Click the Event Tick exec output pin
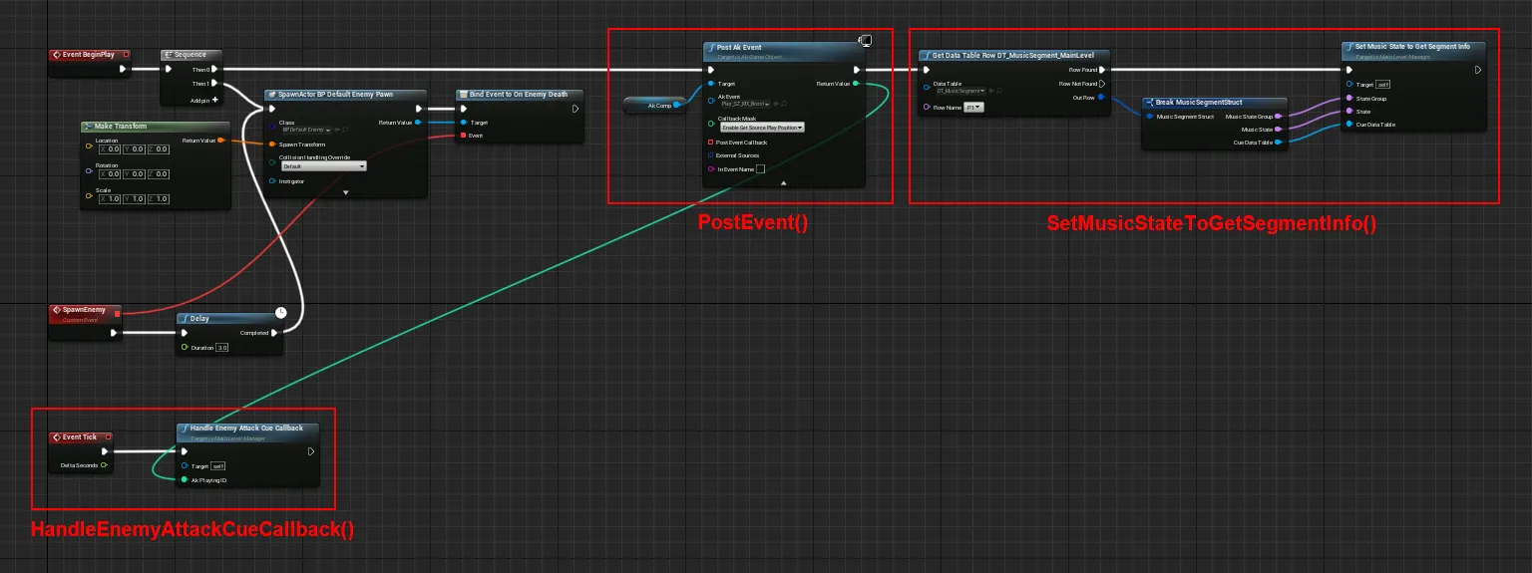Viewport: 1532px width, 573px height. [104, 450]
